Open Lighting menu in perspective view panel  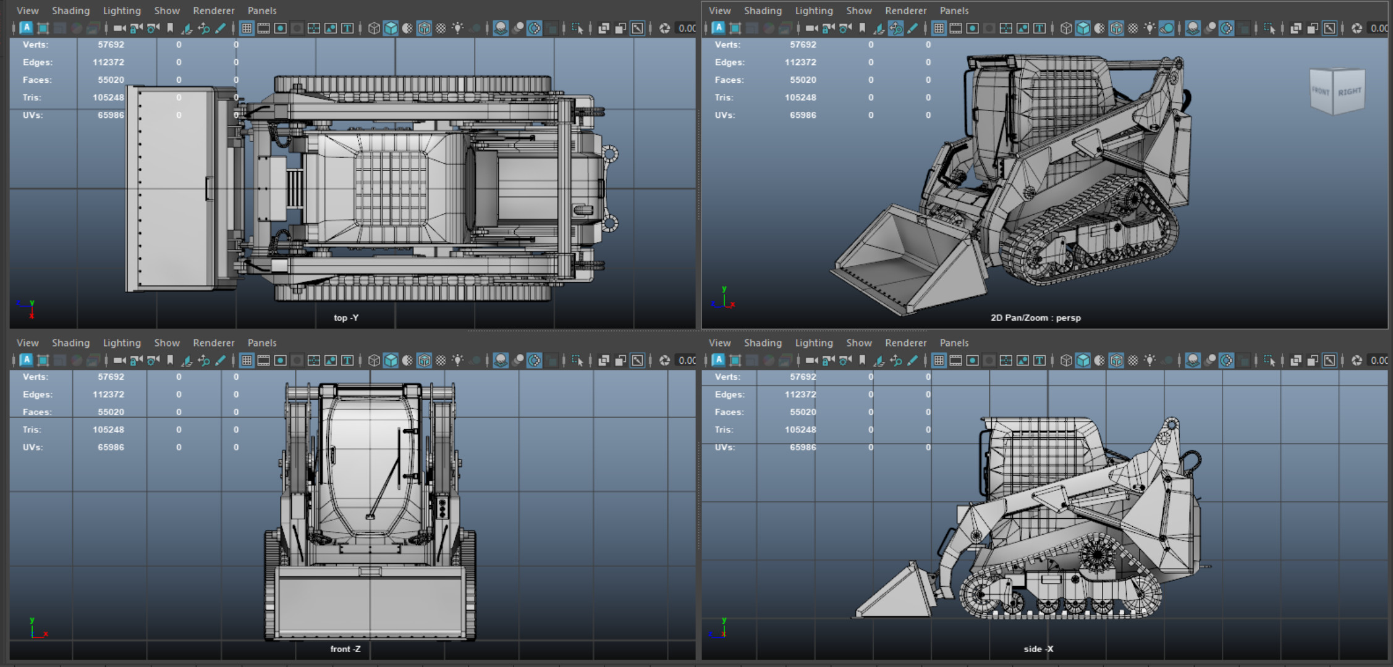813,10
